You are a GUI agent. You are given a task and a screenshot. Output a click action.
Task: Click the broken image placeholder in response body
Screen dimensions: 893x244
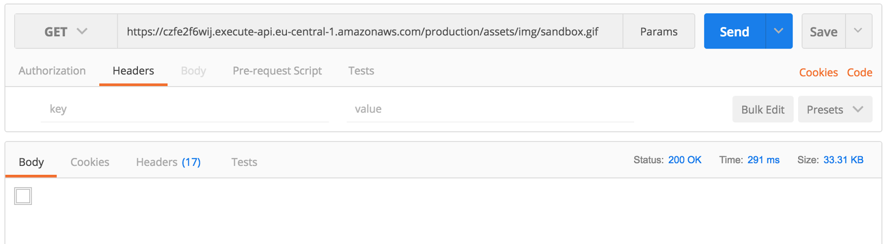pos(23,196)
